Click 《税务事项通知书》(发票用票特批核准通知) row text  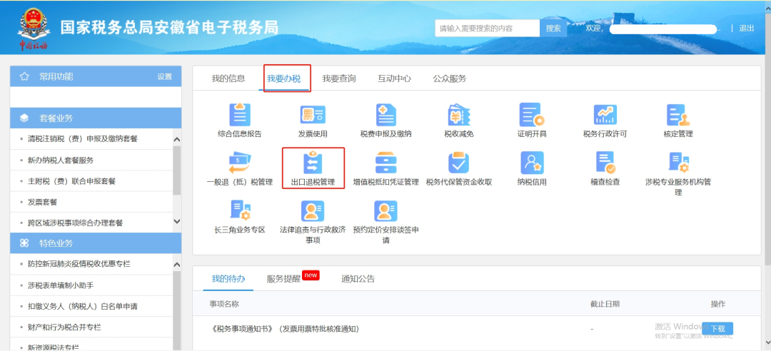click(x=284, y=329)
